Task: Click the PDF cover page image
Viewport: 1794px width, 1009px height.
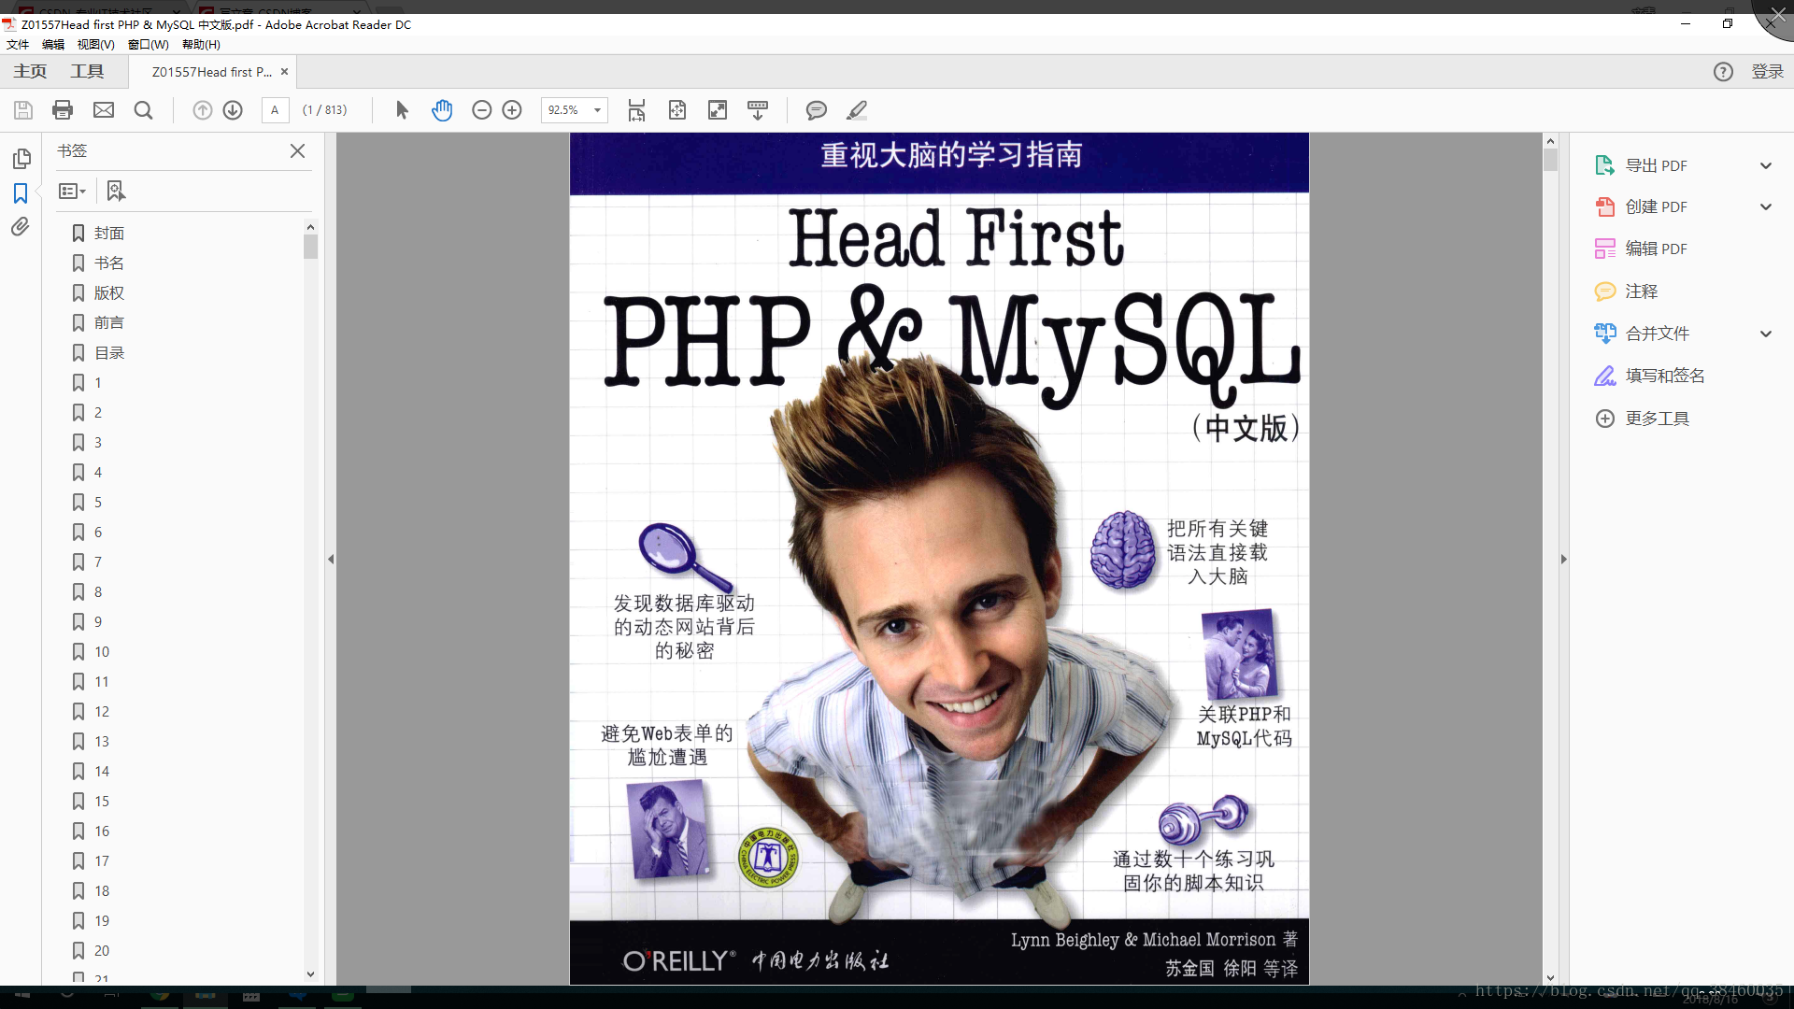Action: click(939, 559)
